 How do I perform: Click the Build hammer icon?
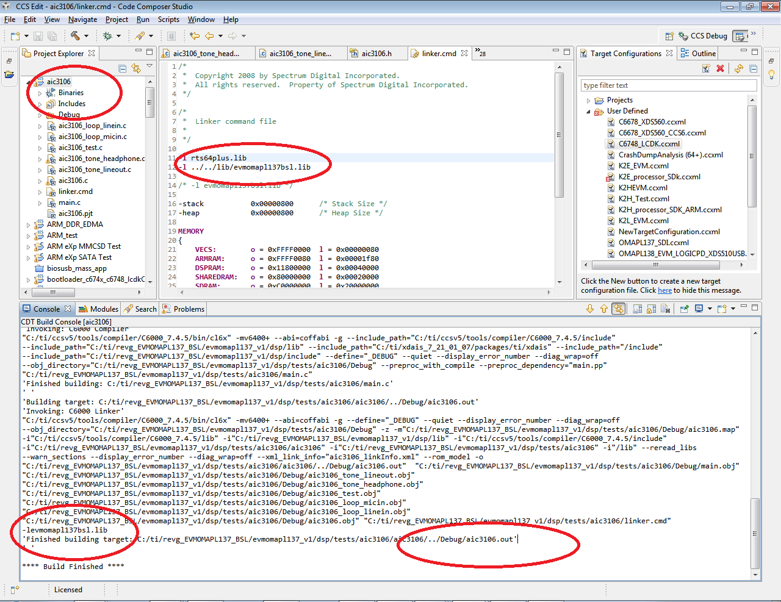(75, 36)
